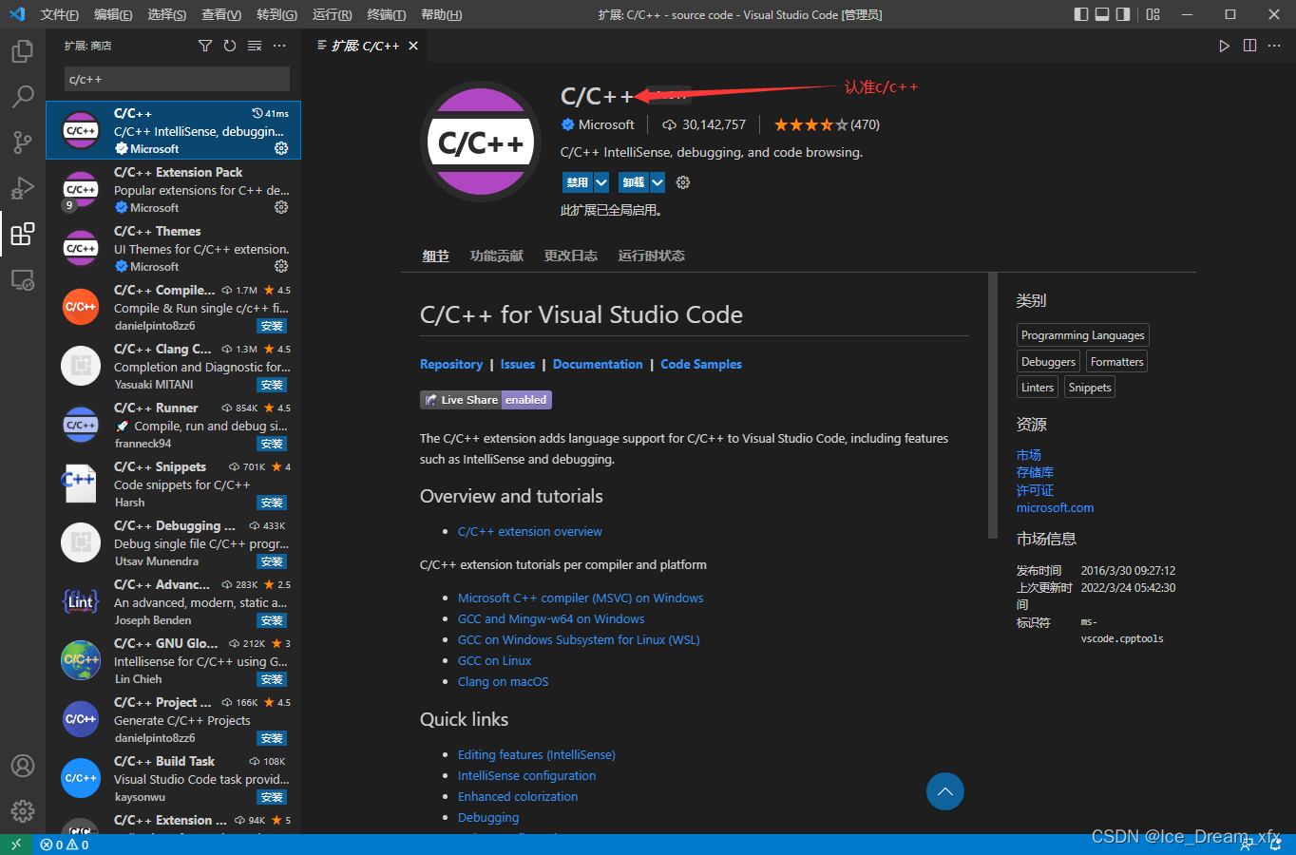The image size is (1296, 855).
Task: Open editor more actions ellipsis
Action: [1275, 46]
